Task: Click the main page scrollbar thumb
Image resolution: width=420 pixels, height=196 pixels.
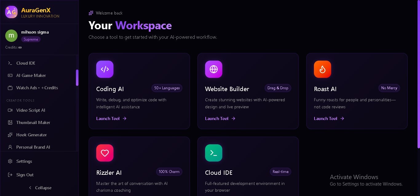Action: (419, 74)
